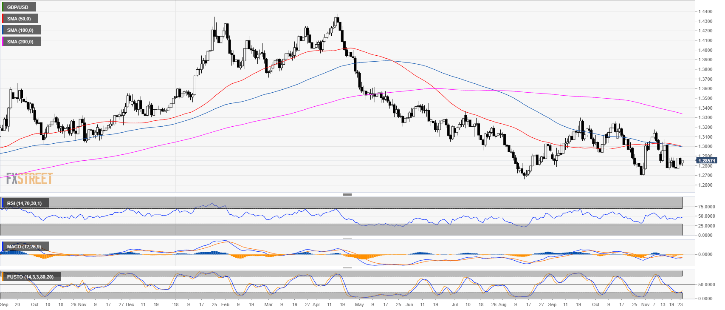725x310 pixels.
Task: Click the Sep label at time axis start
Action: coord(4,304)
